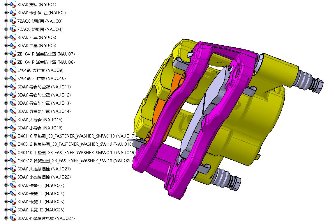Click the product icon of 卡簧-II (NAUO25)
Image resolution: width=330 pixels, height=221 pixels.
tap(13, 202)
